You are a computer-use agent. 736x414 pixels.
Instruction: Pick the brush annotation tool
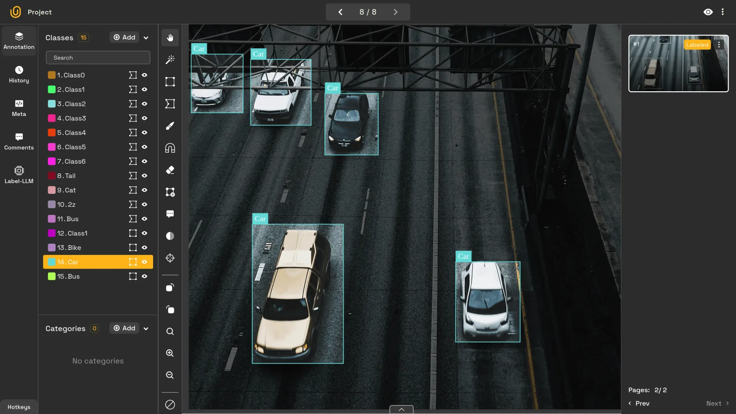pos(170,125)
